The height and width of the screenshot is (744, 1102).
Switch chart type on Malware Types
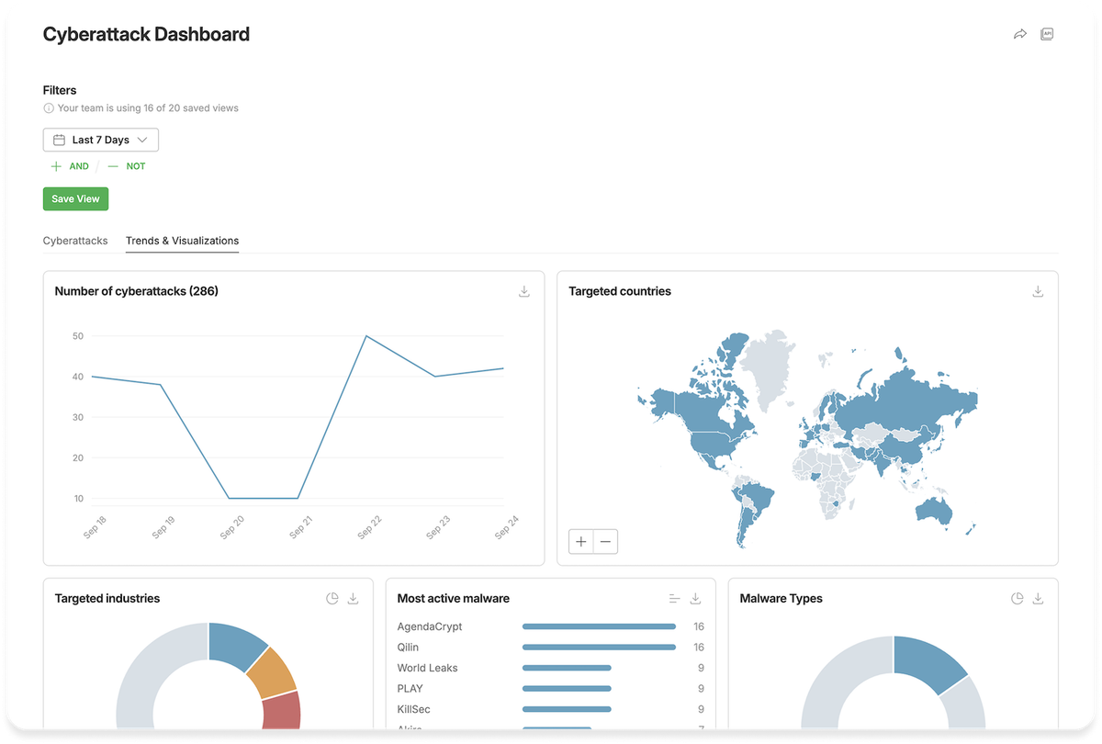coord(1018,598)
